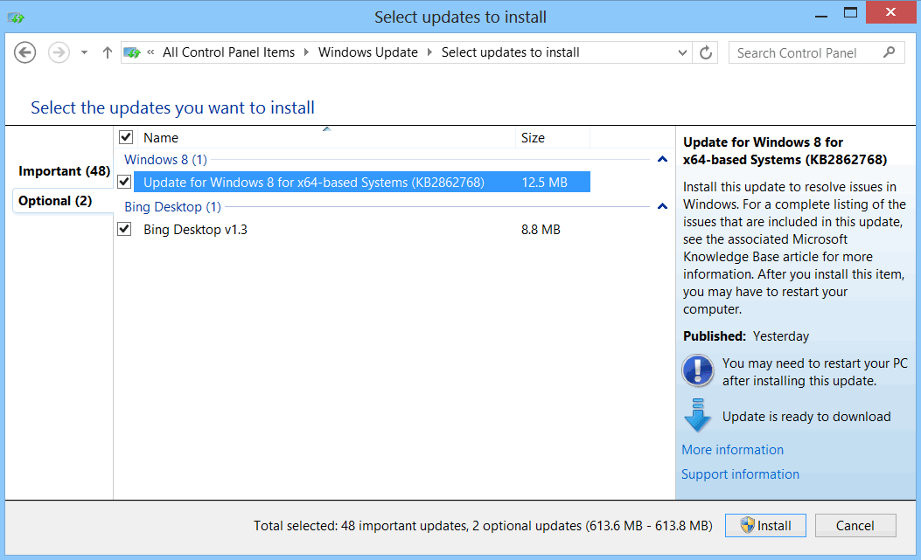
Task: Go up one level with Up arrow
Action: (107, 52)
